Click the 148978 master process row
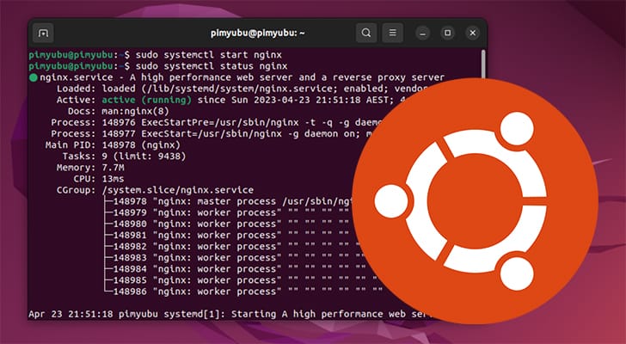 coord(229,201)
